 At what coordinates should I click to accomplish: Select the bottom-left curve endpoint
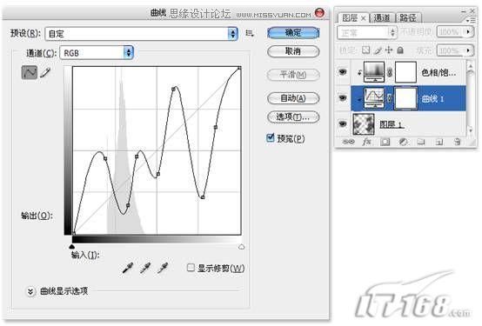pyautogui.click(x=73, y=233)
